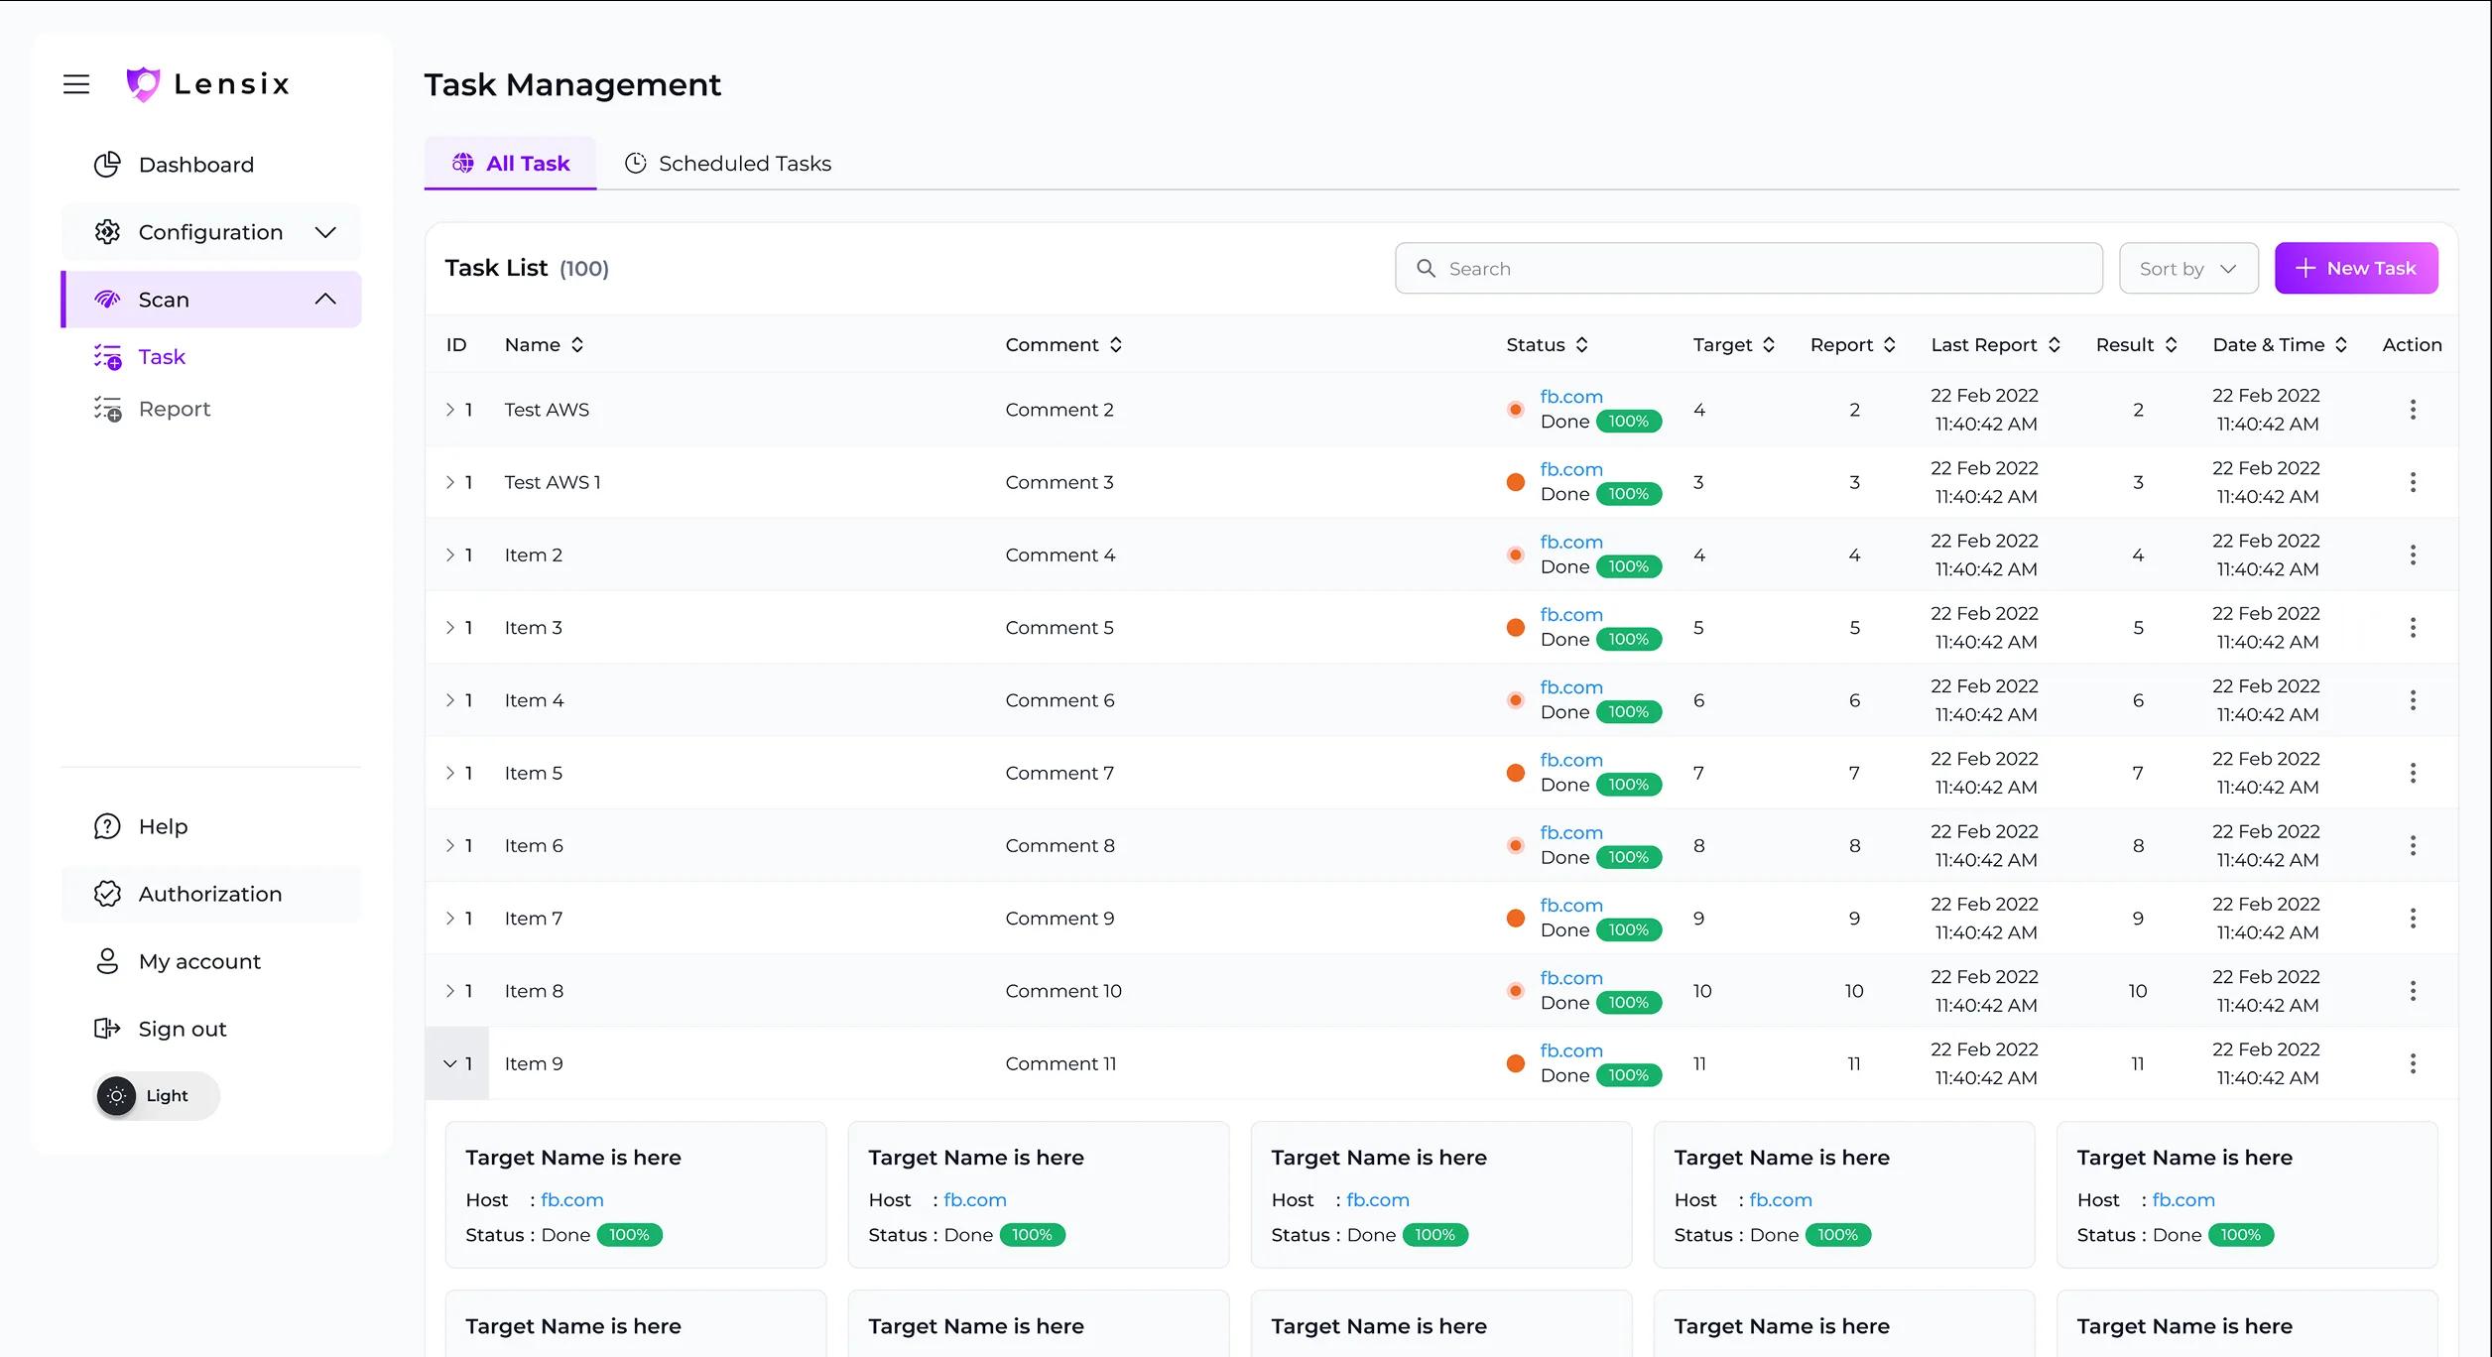
Task: Open Report under Scan
Action: 175,409
